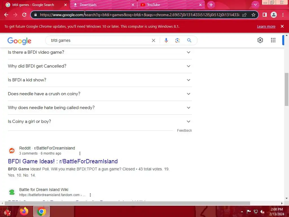Click the Battle for Dream Island Wiki favicon
The image size is (289, 217).
coord(12,192)
